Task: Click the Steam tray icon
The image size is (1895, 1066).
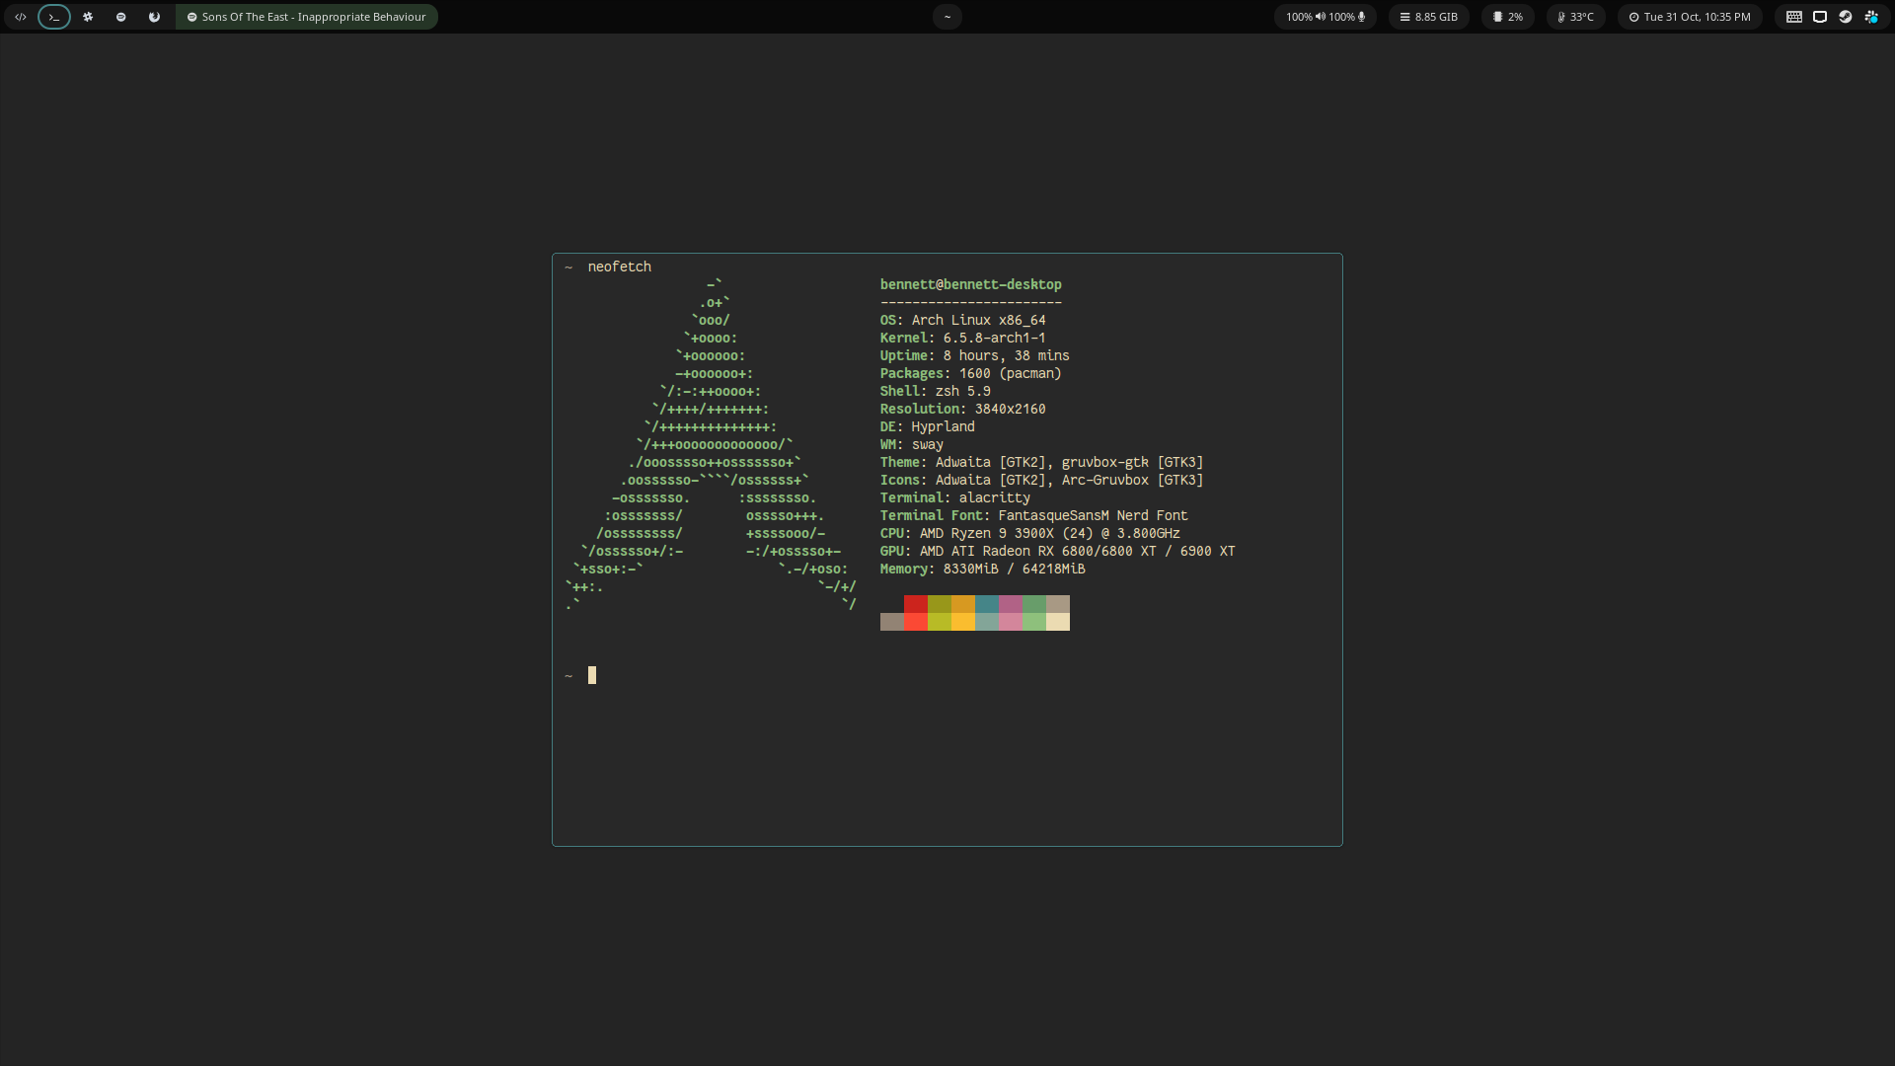Action: tap(1845, 17)
